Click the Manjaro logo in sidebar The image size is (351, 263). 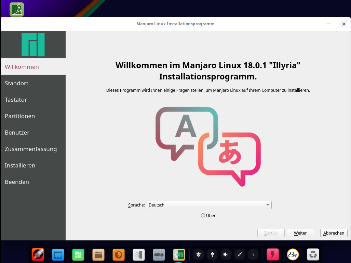pos(33,45)
